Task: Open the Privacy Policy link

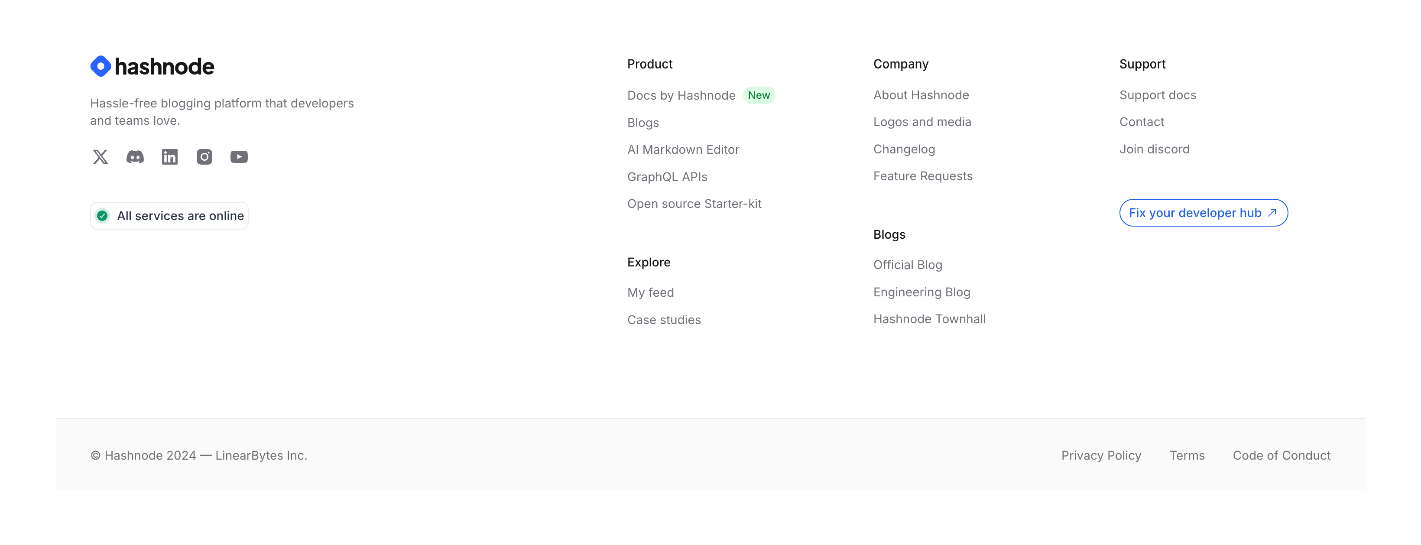Action: coord(1101,456)
